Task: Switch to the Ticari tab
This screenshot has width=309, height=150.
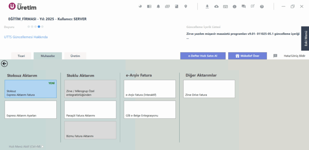Action: [x=21, y=56]
